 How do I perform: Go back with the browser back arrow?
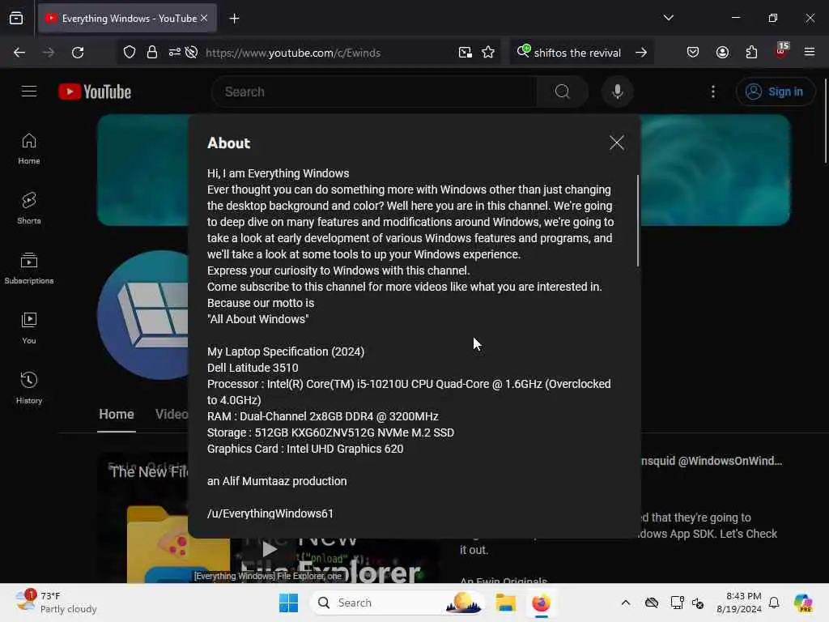[19, 53]
